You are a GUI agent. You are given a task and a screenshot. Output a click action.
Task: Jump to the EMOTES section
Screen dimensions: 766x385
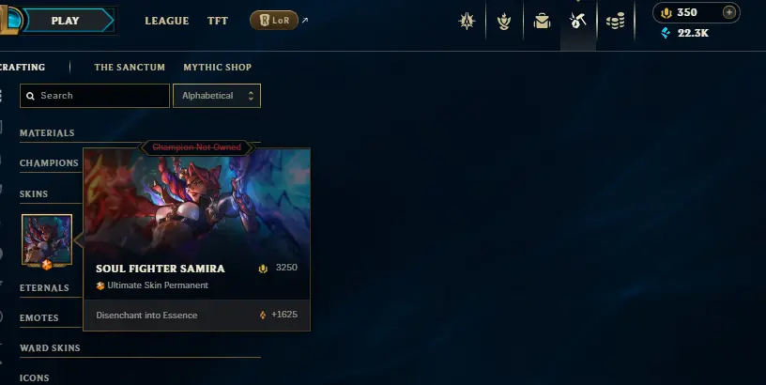39,318
